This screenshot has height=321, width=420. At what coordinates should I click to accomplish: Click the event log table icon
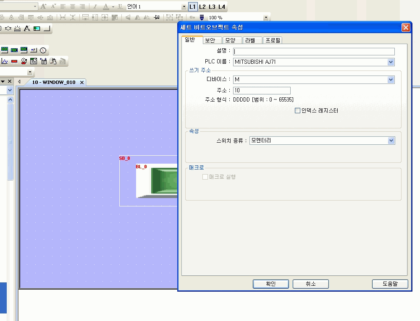[x=34, y=61]
